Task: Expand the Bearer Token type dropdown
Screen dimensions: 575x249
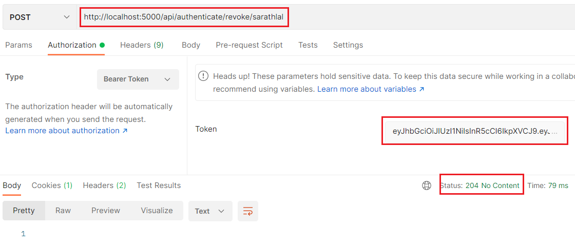Action: click(138, 79)
